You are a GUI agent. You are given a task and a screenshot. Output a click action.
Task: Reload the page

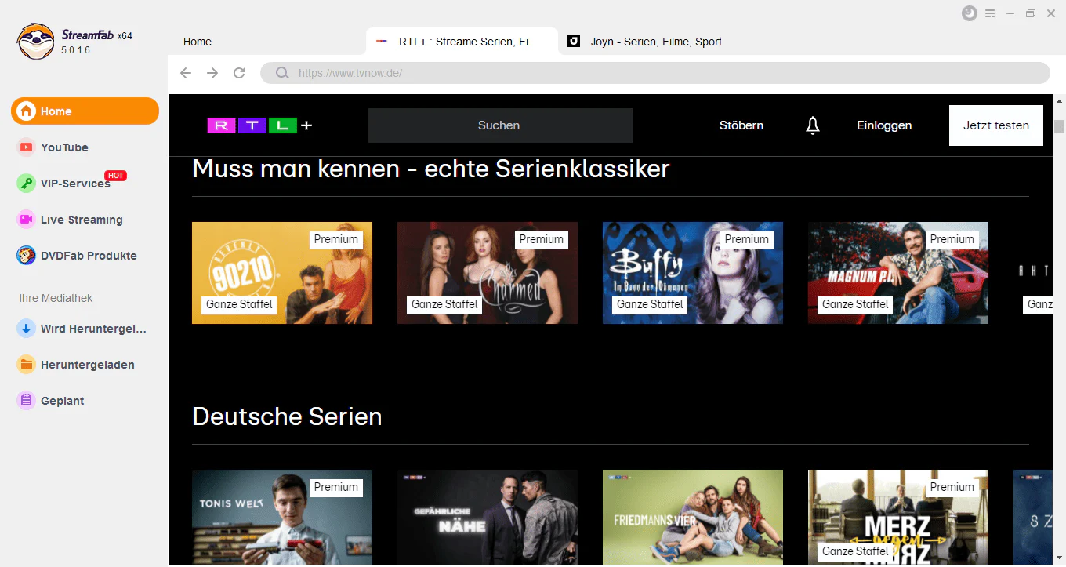(x=239, y=73)
